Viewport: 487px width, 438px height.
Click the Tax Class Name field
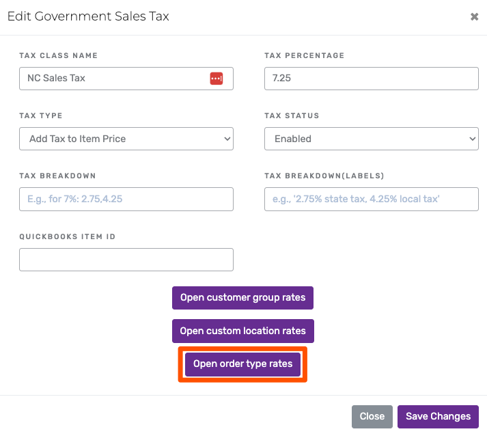113,79
